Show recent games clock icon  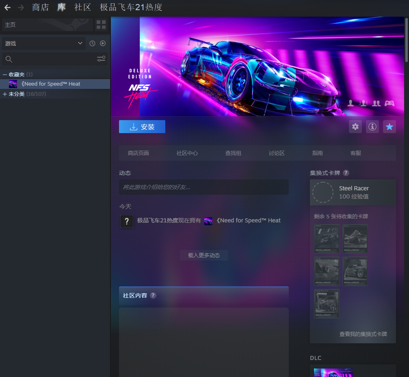coord(92,43)
